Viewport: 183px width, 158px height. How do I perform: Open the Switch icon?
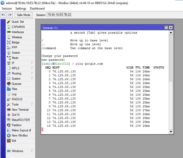coord(9,53)
